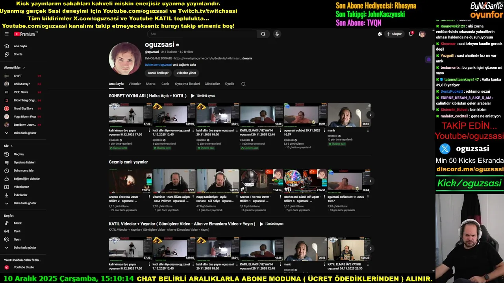Open the YouTube hamburger guide menu
Viewport: 504px width, 283px height.
(x=7, y=34)
